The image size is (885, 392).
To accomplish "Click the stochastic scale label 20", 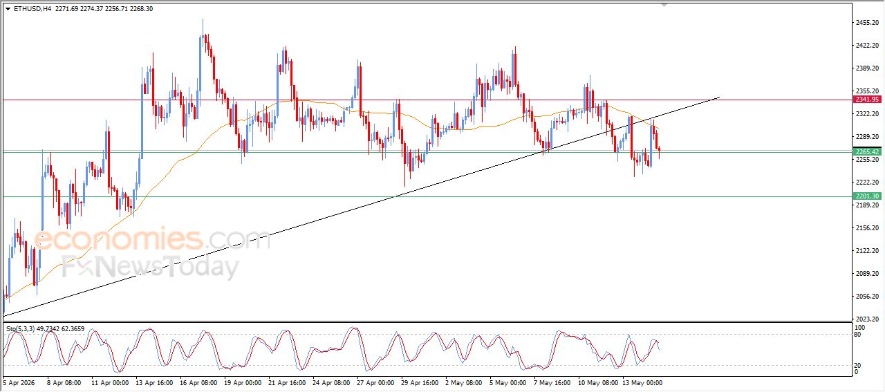I will point(858,364).
